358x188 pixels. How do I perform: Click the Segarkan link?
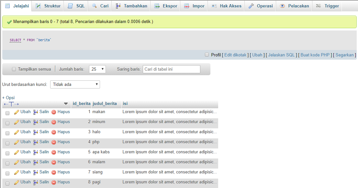pyautogui.click(x=344, y=54)
